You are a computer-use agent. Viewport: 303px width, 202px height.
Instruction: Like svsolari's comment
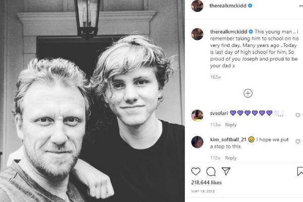tap(297, 115)
